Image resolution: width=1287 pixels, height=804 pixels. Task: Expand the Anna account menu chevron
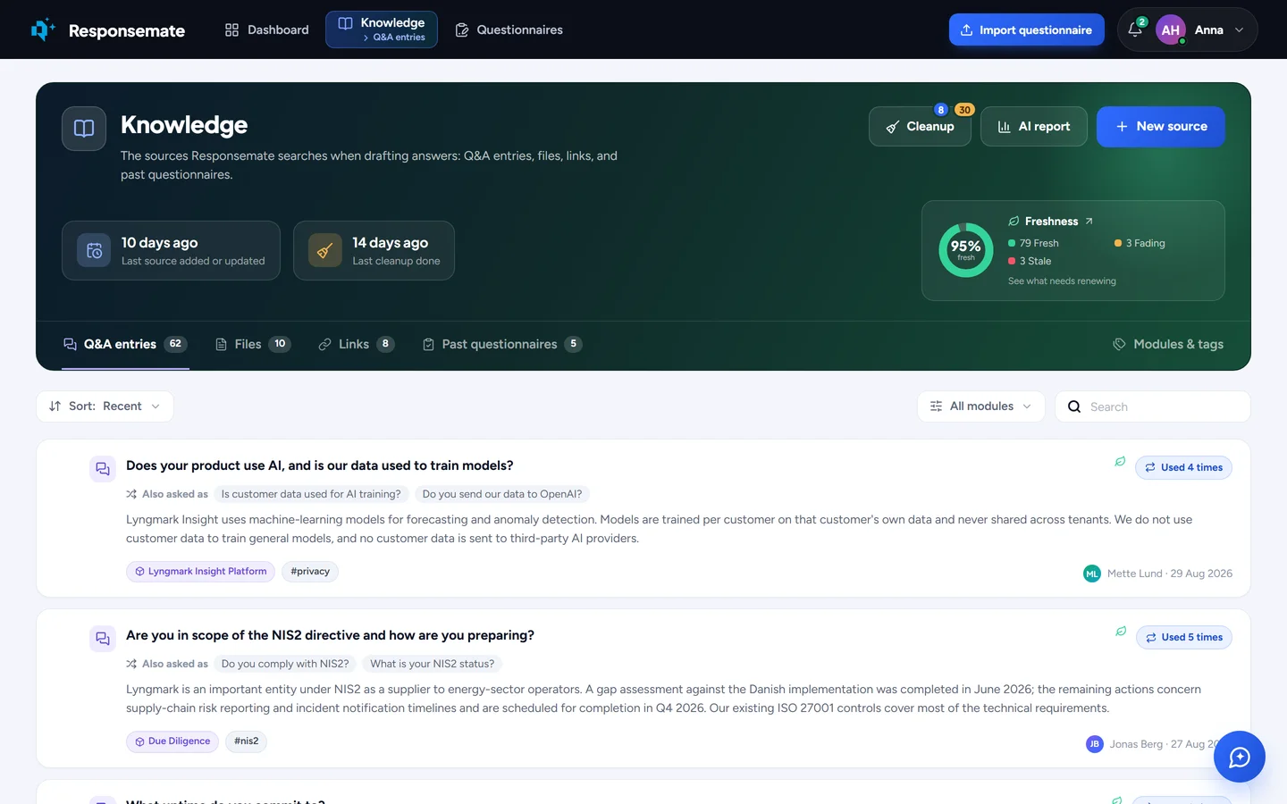pos(1239,29)
